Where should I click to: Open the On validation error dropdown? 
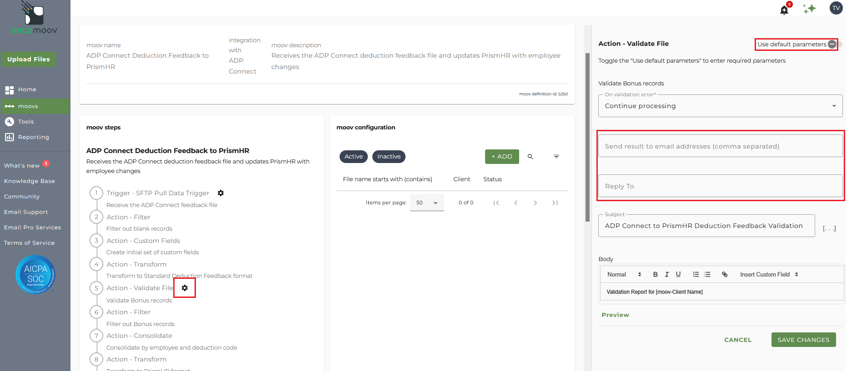(x=721, y=106)
